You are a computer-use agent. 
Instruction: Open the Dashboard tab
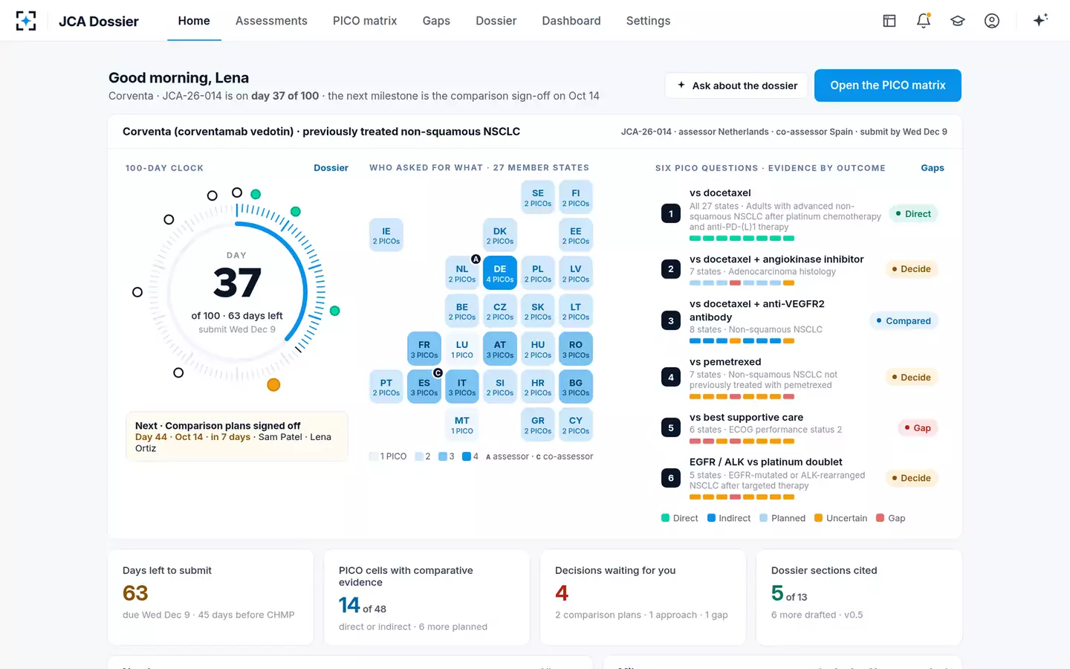pos(571,21)
